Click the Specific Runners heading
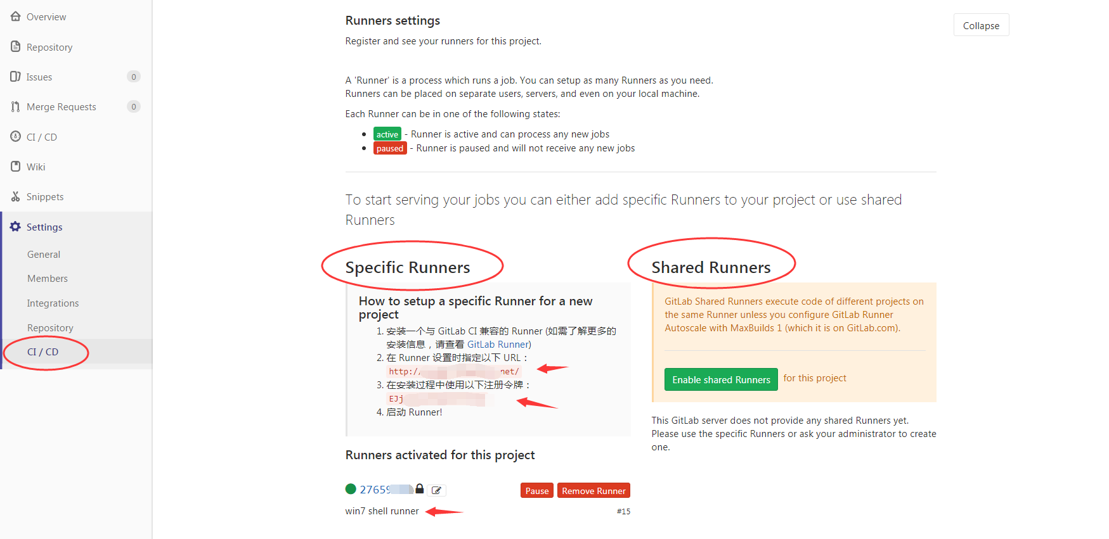 click(x=408, y=267)
